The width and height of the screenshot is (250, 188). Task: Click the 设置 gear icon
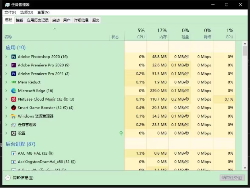pos(14,133)
